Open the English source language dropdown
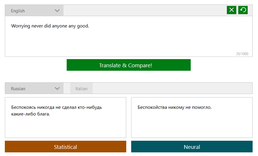Screen dimensions: 258x156 pyautogui.click(x=34, y=11)
